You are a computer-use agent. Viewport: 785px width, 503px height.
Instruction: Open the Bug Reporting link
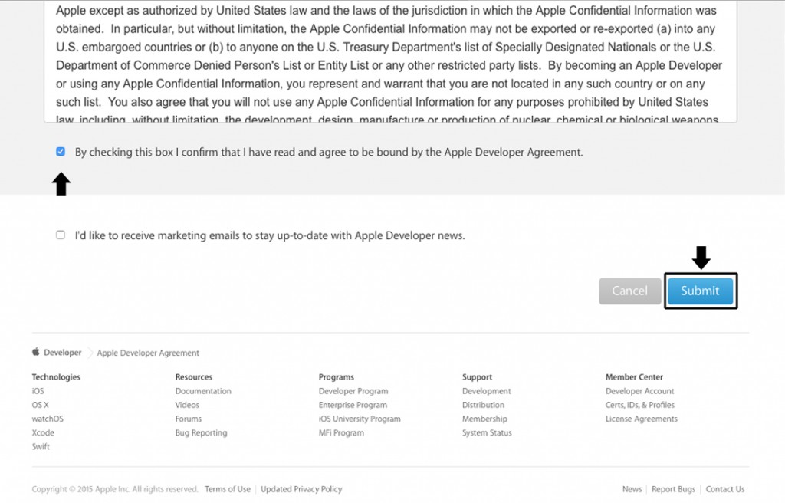[201, 433]
